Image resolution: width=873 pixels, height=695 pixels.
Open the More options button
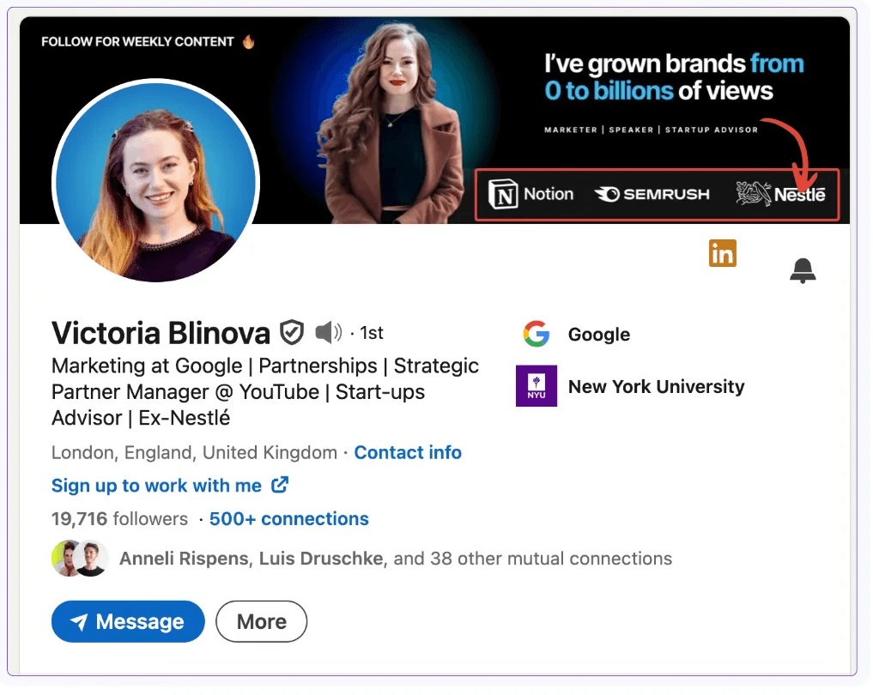261,621
